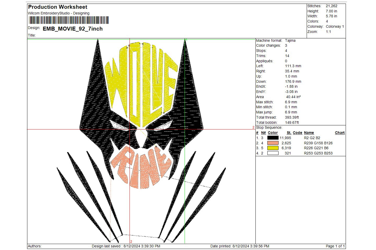Click 'Design last saved' timestamp in footer
376x250 pixels.
pos(126,246)
